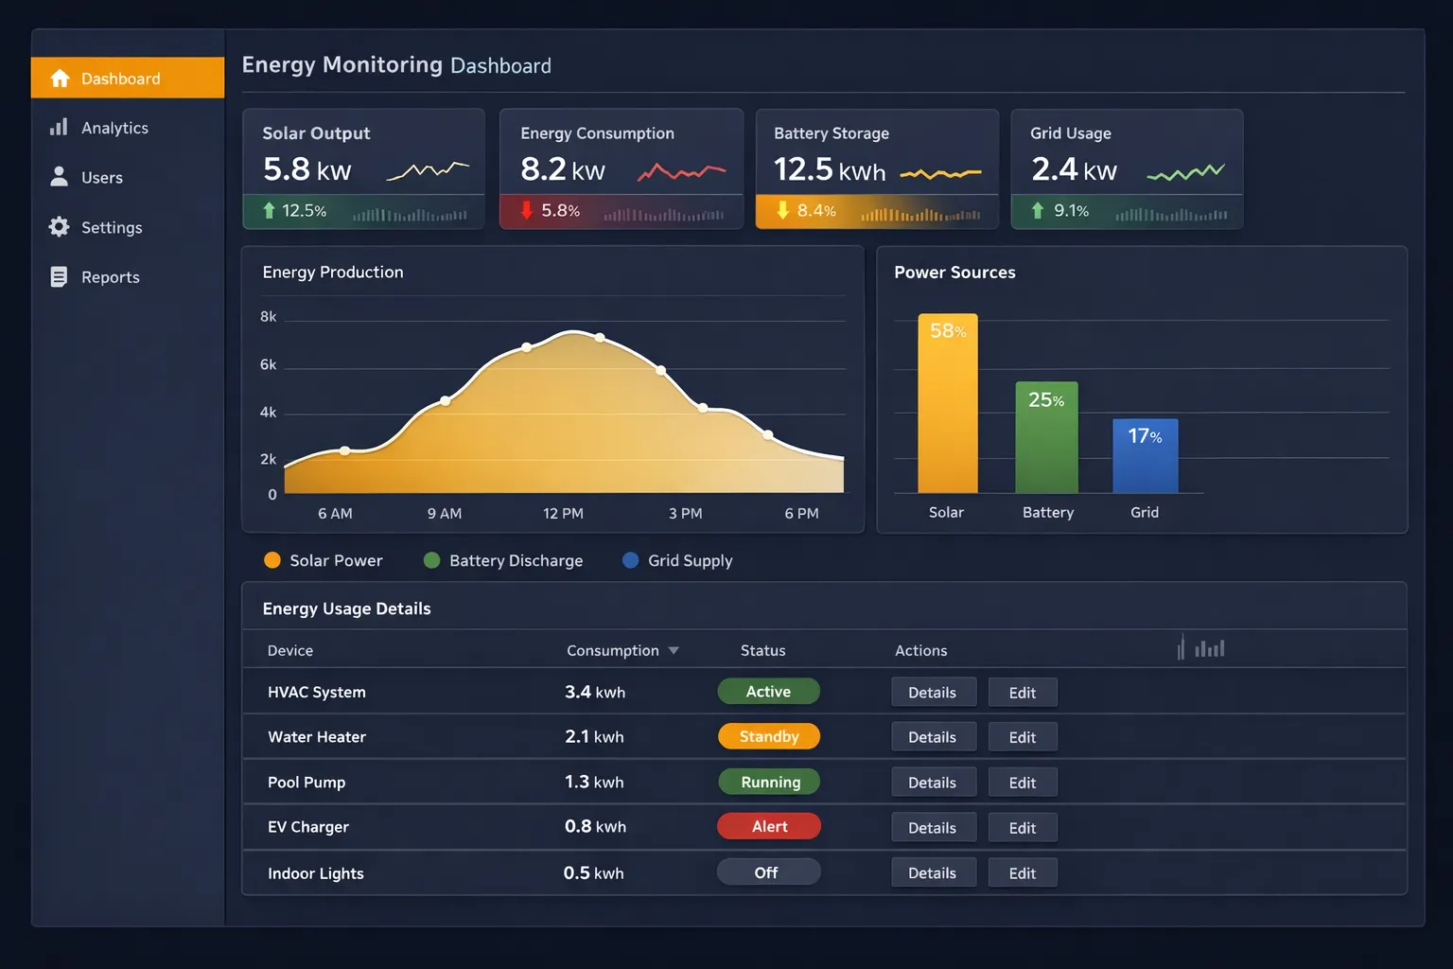Edit the EV Charger row

pyautogui.click(x=1023, y=828)
